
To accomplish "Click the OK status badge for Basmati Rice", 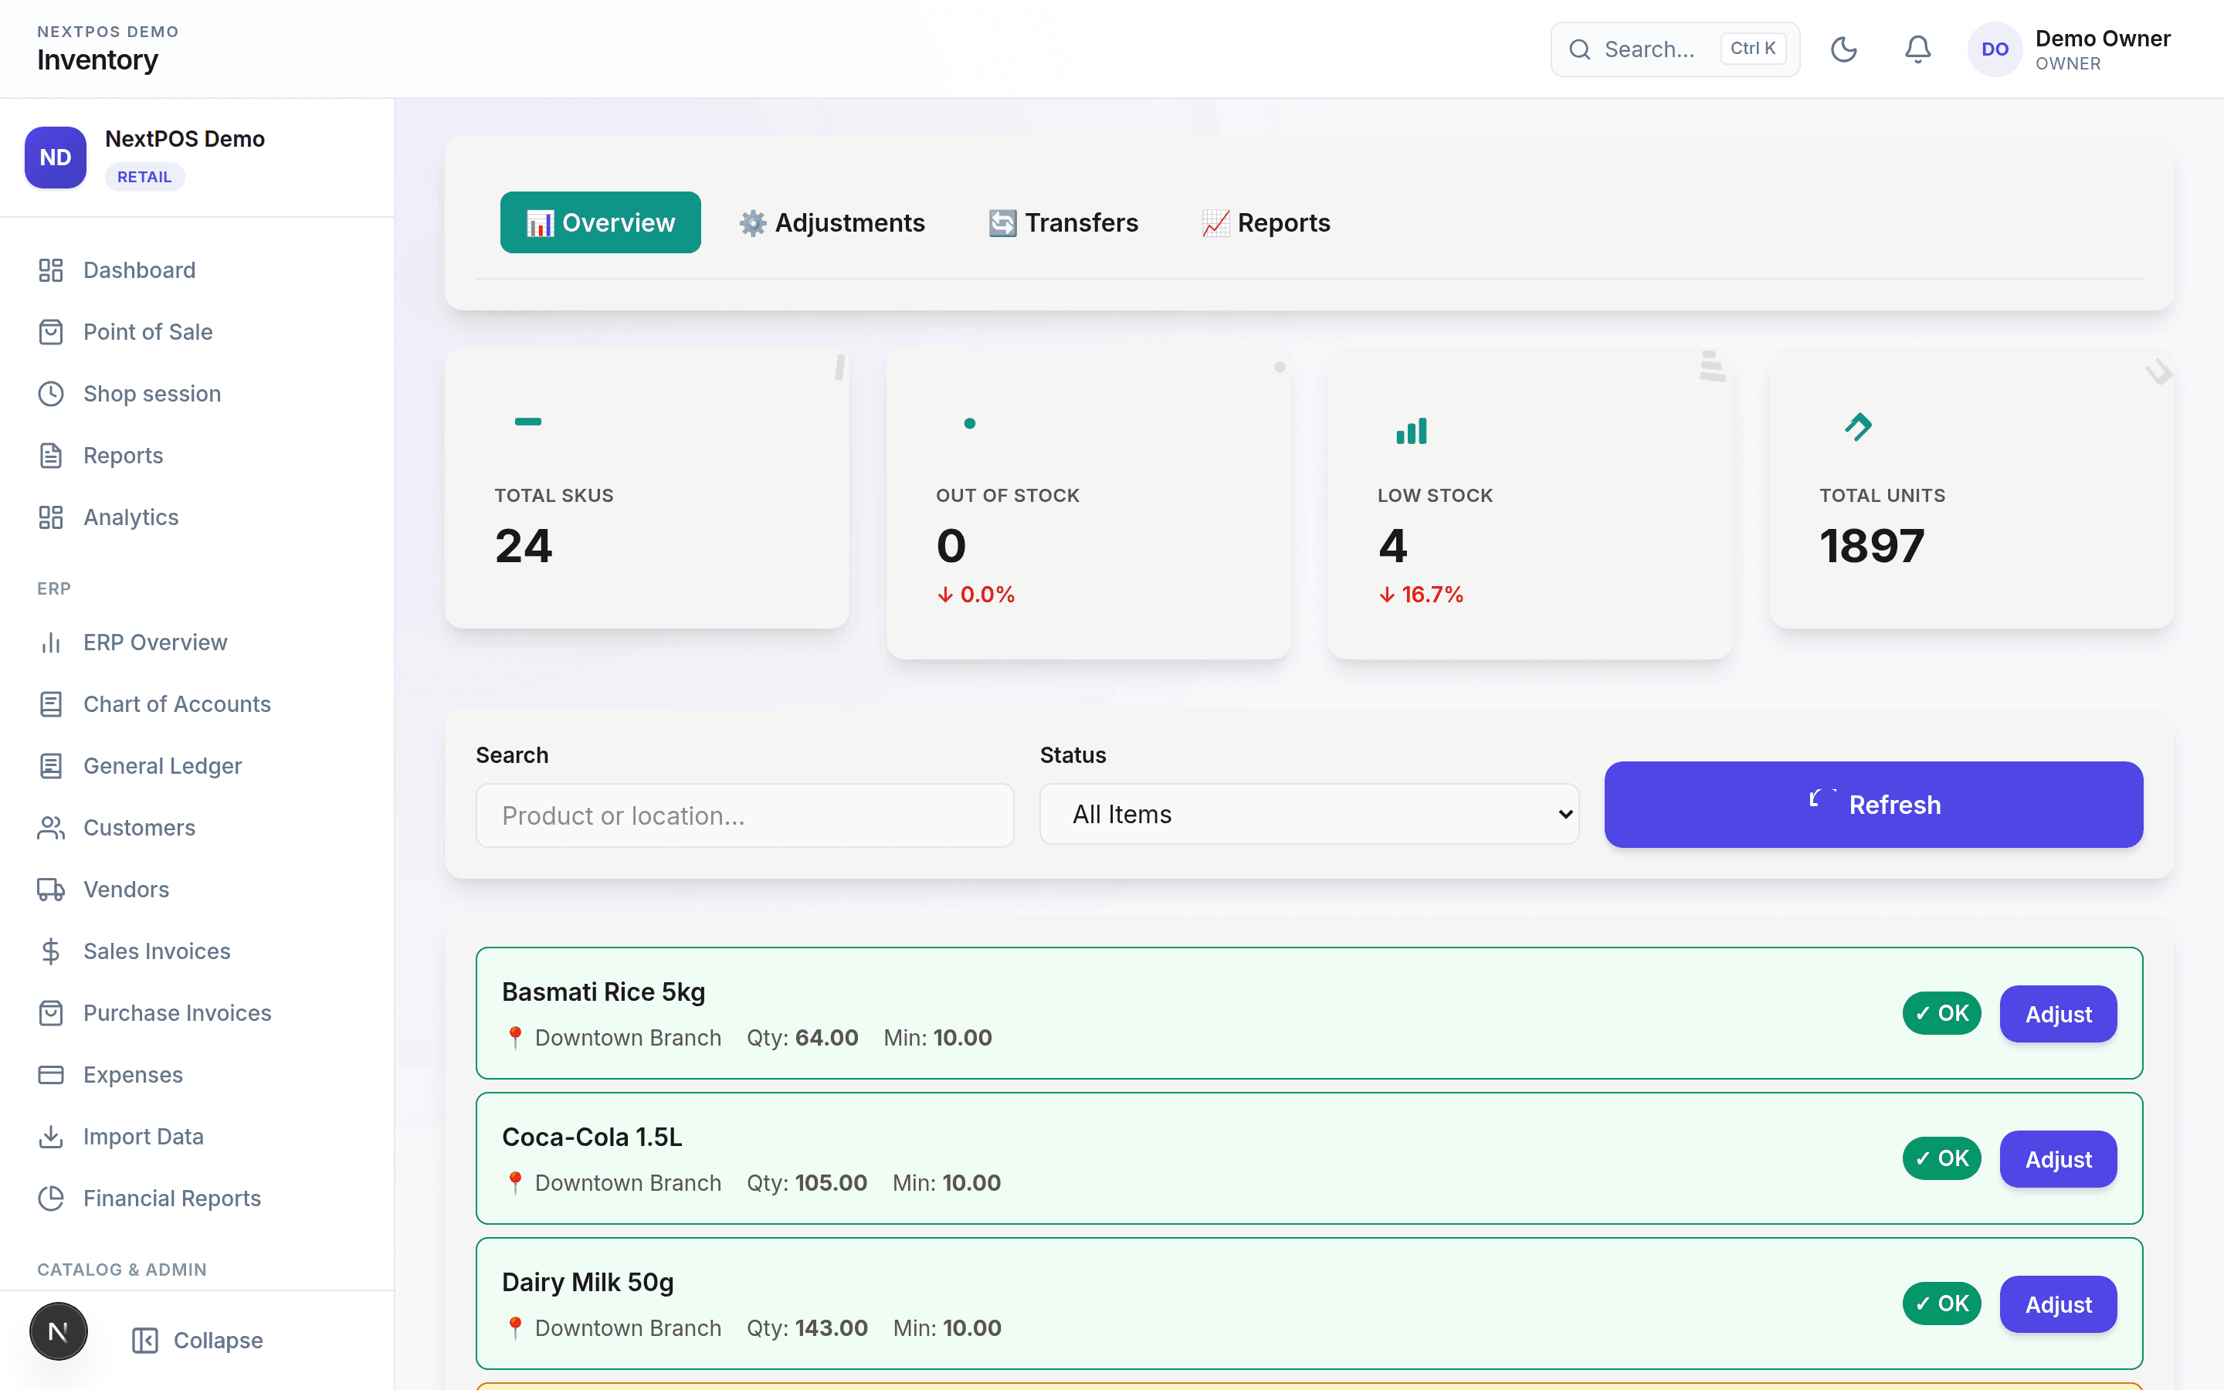I will [1942, 1013].
